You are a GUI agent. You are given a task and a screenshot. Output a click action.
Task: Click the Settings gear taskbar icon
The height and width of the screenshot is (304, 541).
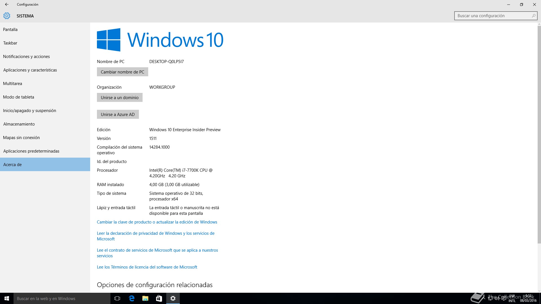point(173,298)
